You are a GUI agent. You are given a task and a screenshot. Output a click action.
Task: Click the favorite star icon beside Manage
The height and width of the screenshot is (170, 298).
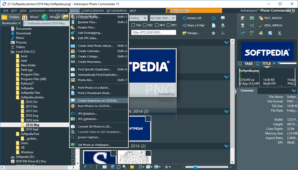coord(214,33)
